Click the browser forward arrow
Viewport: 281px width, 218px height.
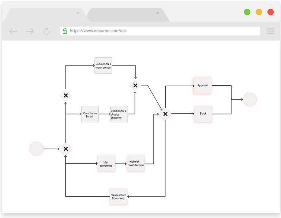pyautogui.click(x=30, y=31)
